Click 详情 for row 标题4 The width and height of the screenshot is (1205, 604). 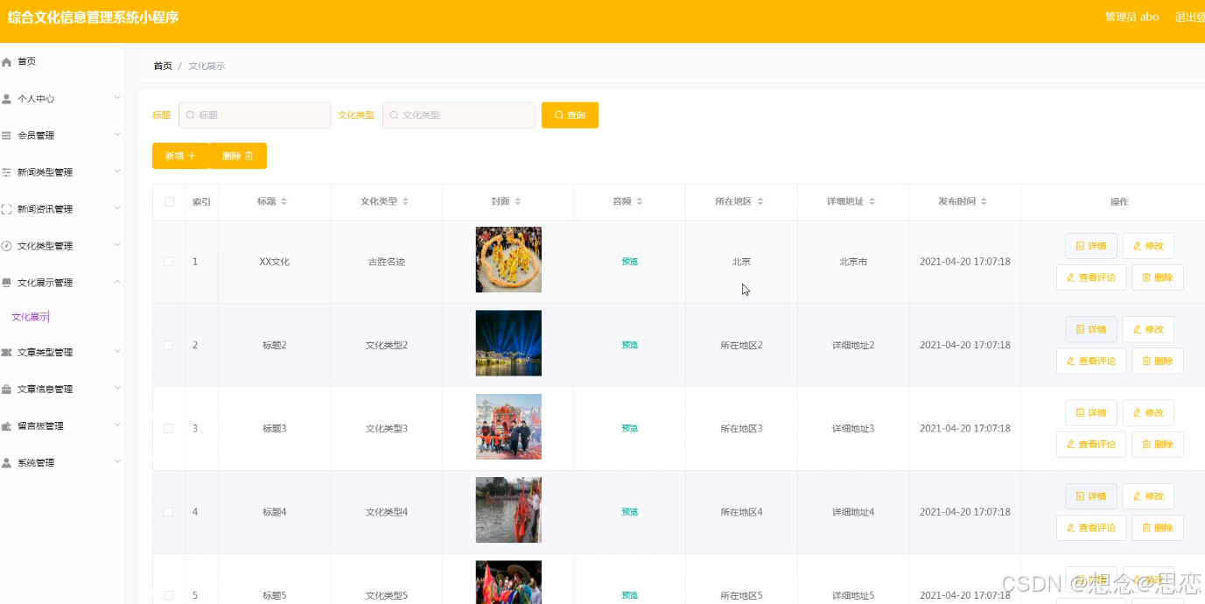pos(1090,496)
